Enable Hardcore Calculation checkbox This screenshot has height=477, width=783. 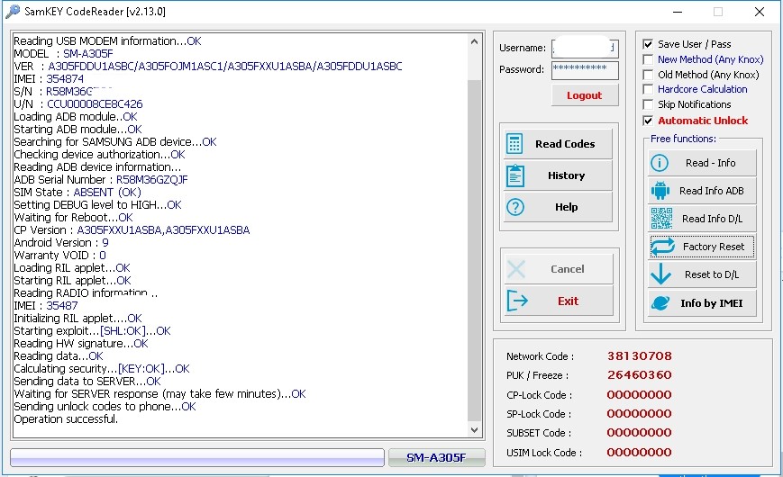tap(648, 89)
